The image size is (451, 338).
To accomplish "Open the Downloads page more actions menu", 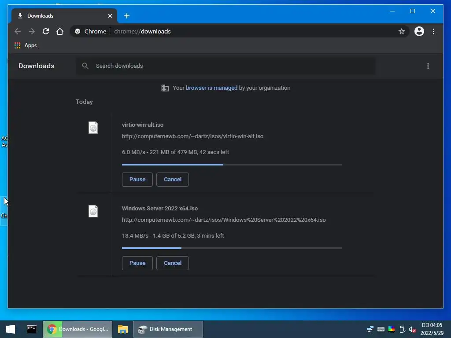I will [428, 66].
